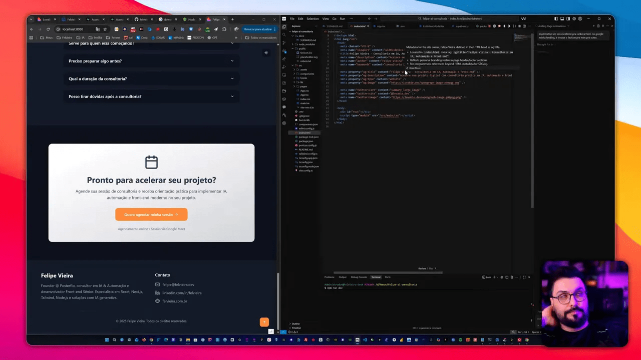Screen dimensions: 641x360
Task: Click 'Quero agendar minha sessão' button
Action: [151, 214]
